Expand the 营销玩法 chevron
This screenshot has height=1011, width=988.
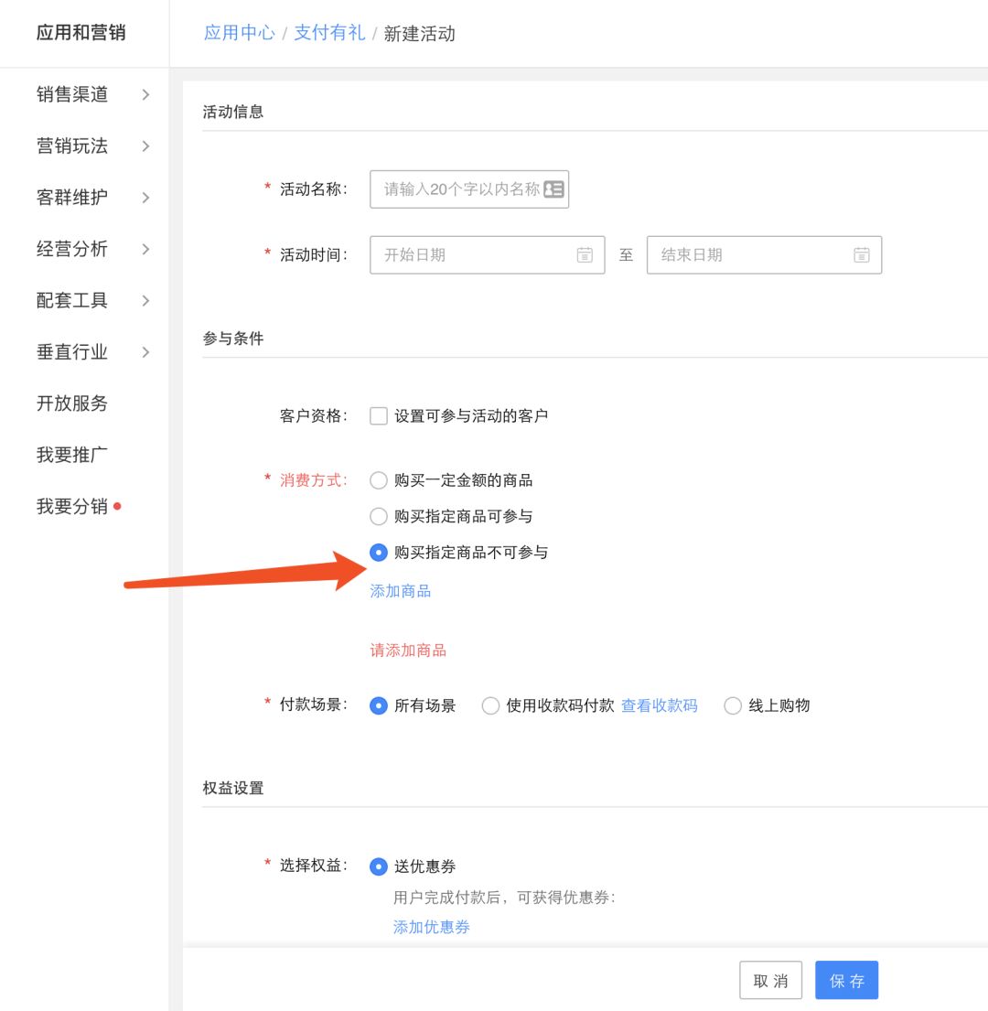(x=145, y=146)
